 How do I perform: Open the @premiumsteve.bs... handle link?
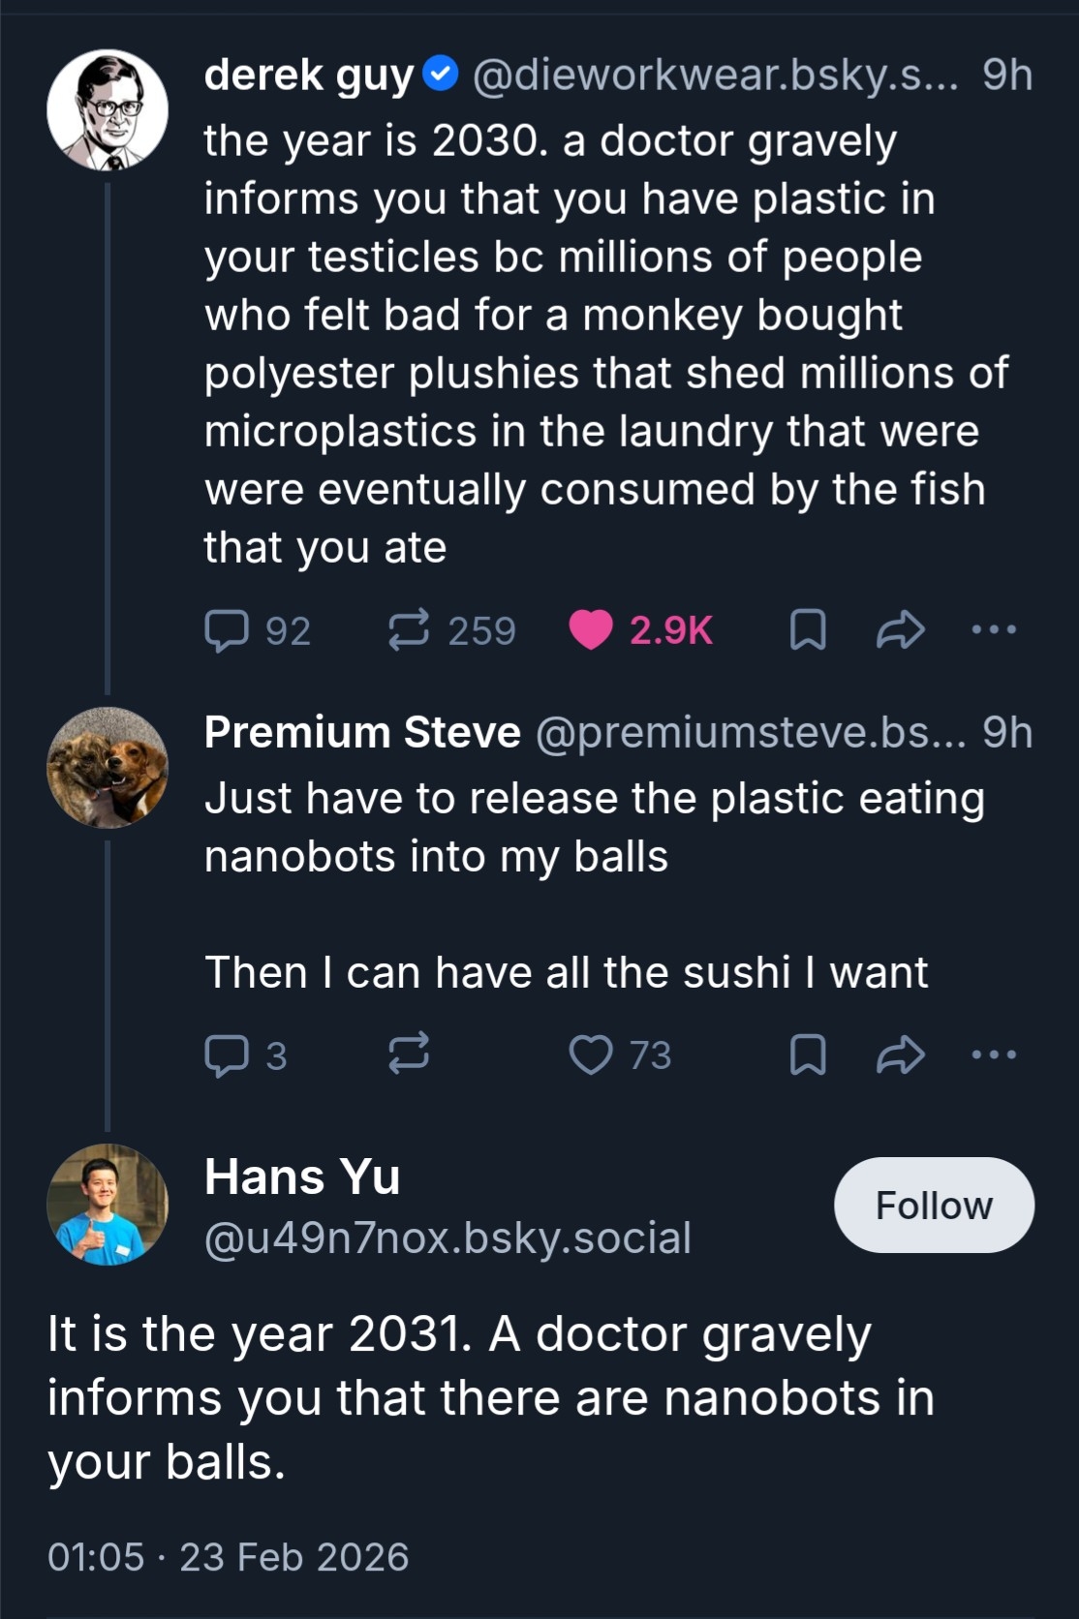[x=751, y=733]
